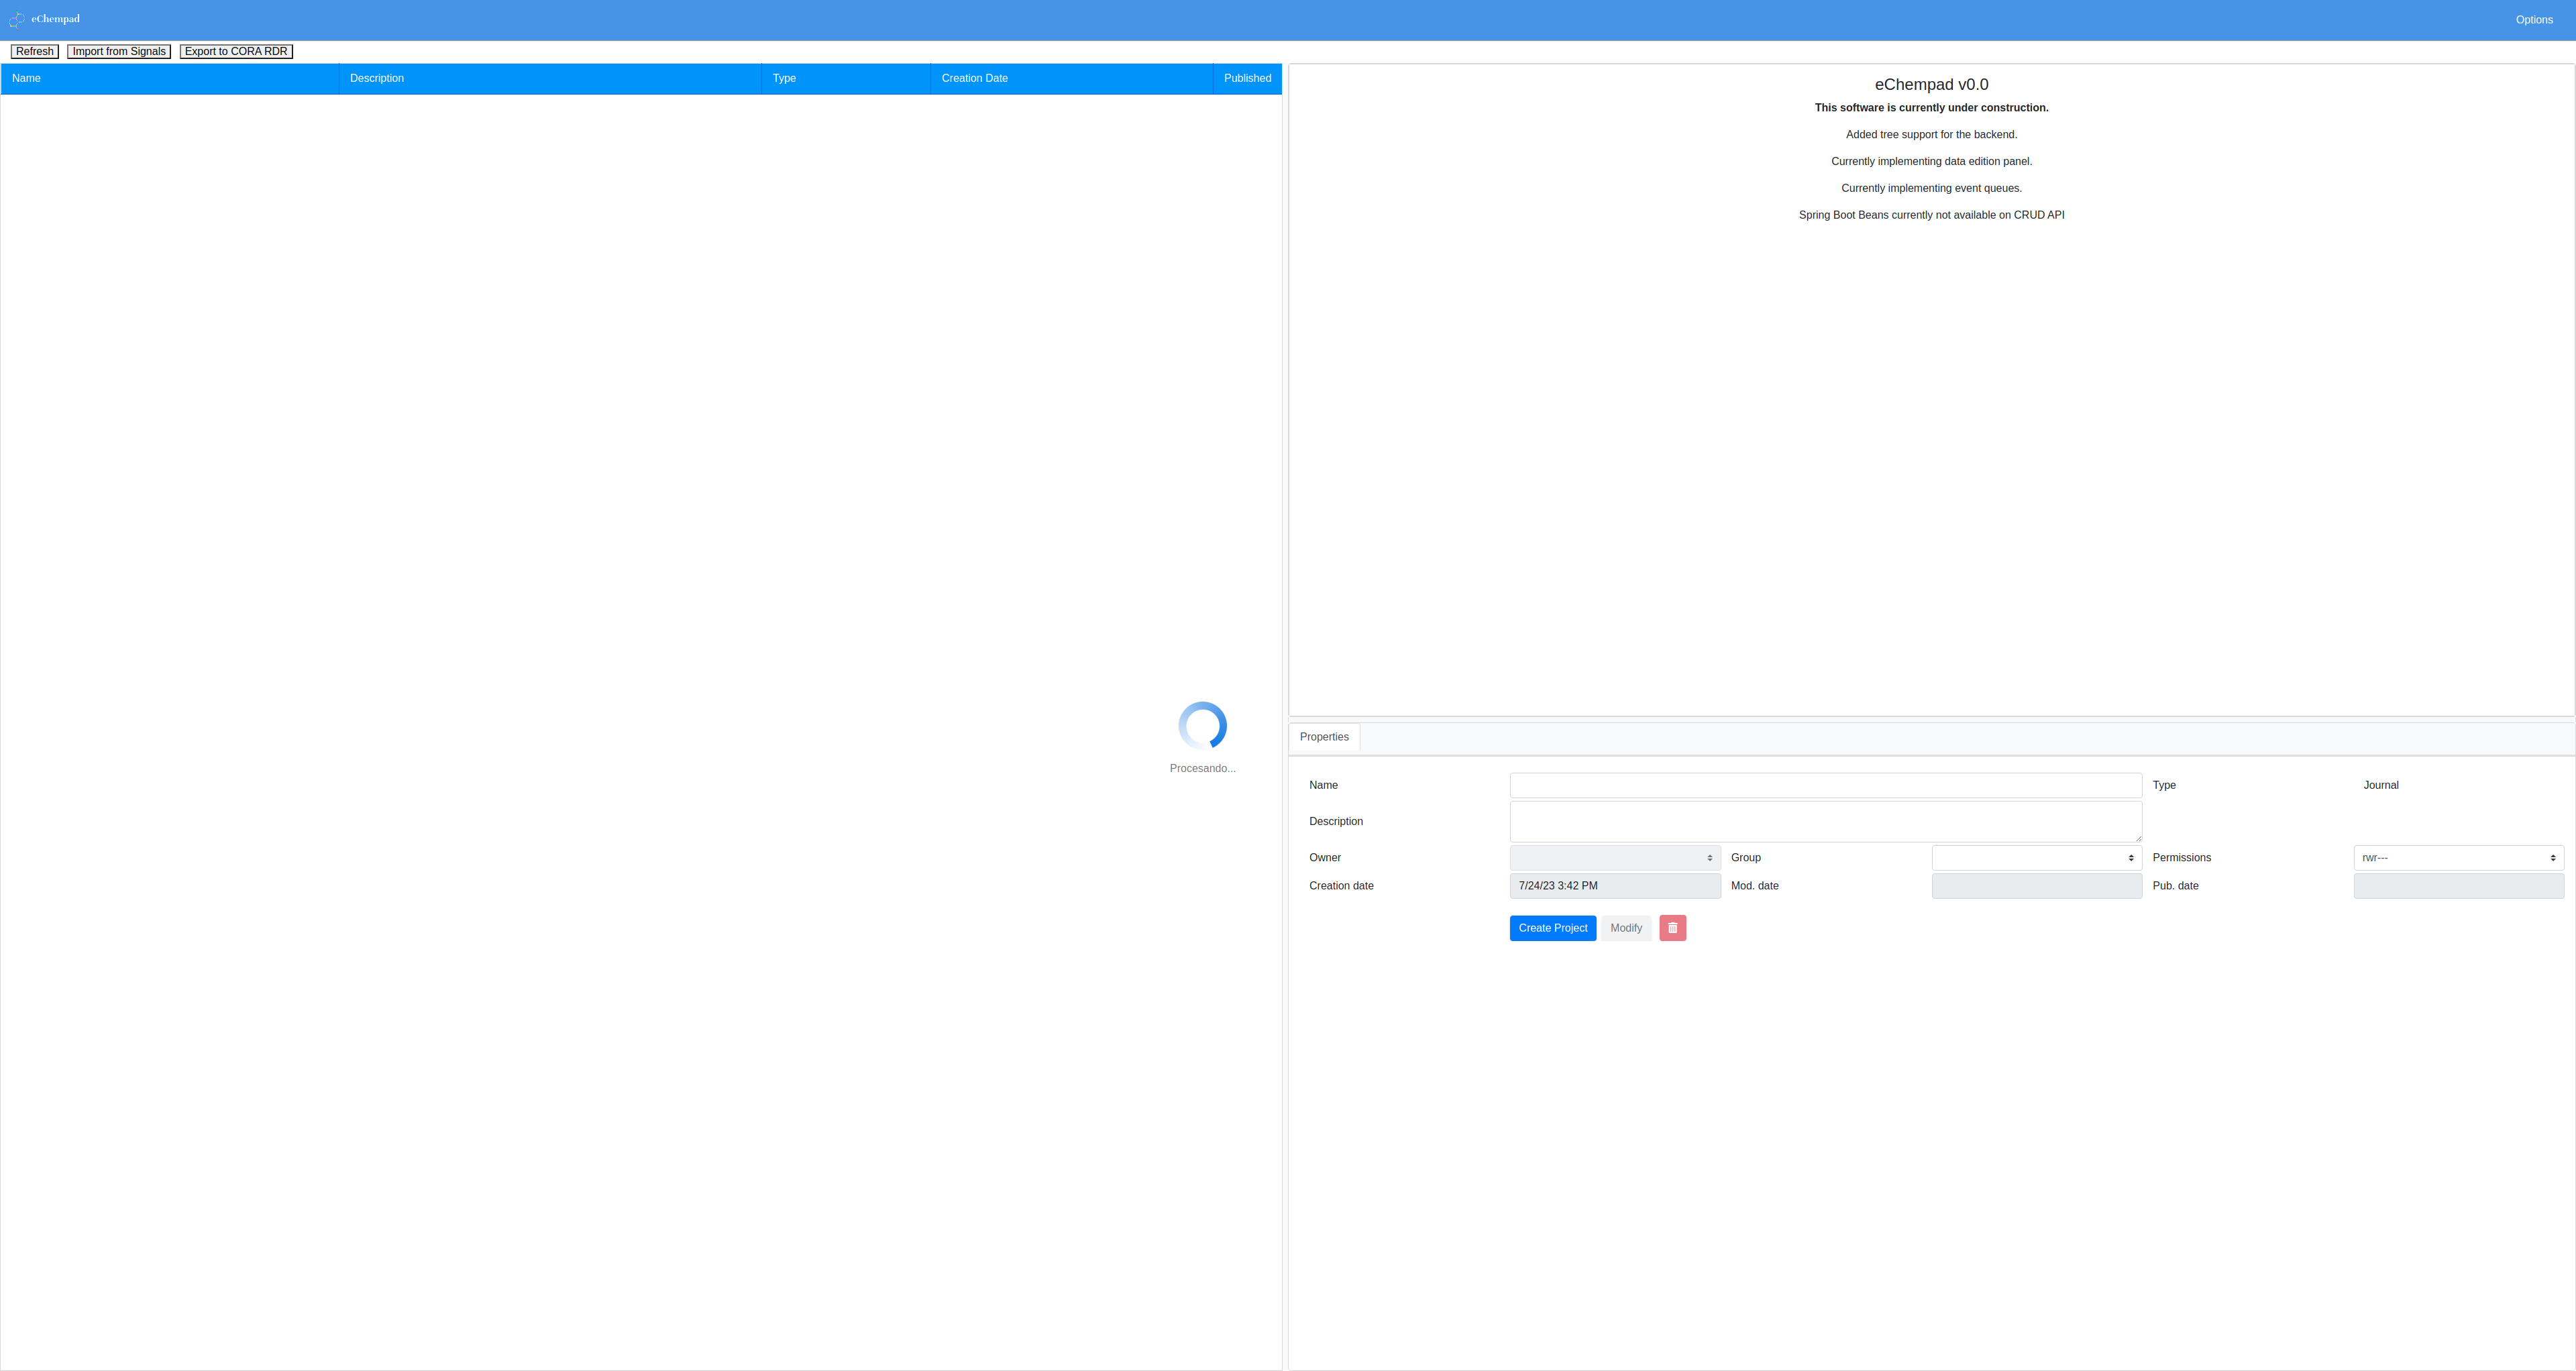Click the Name input field
Screen dimensions: 2576x1371
click(1825, 785)
